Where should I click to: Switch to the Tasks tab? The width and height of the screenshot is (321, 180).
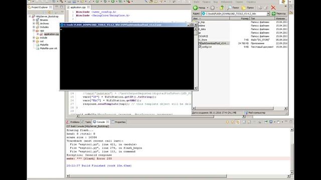pos(86,122)
